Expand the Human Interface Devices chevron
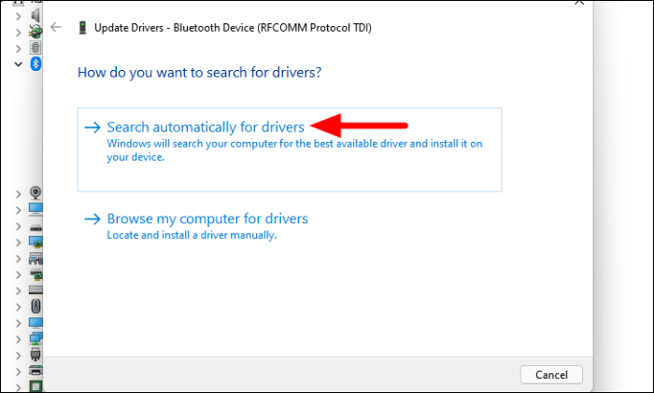Screen dimensions: 654x393 point(18,259)
